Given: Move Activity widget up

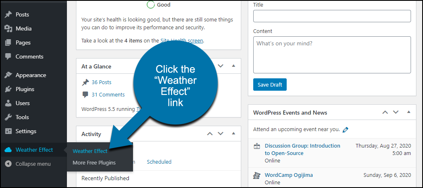Looking at the screenshot, I should pos(210,134).
